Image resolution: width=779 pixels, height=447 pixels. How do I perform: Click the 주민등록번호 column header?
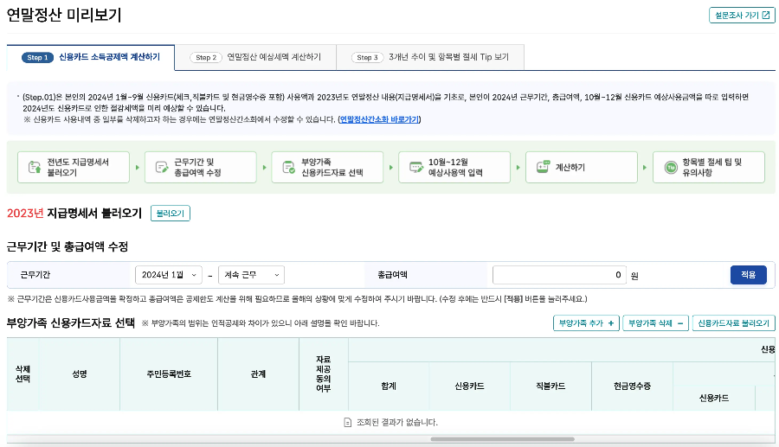169,374
